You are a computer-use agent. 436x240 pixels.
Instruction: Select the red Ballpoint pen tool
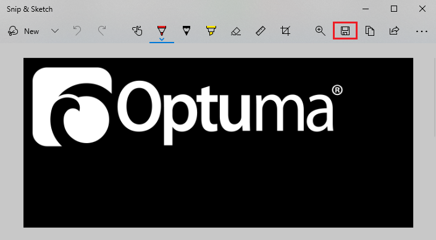pyautogui.click(x=162, y=30)
